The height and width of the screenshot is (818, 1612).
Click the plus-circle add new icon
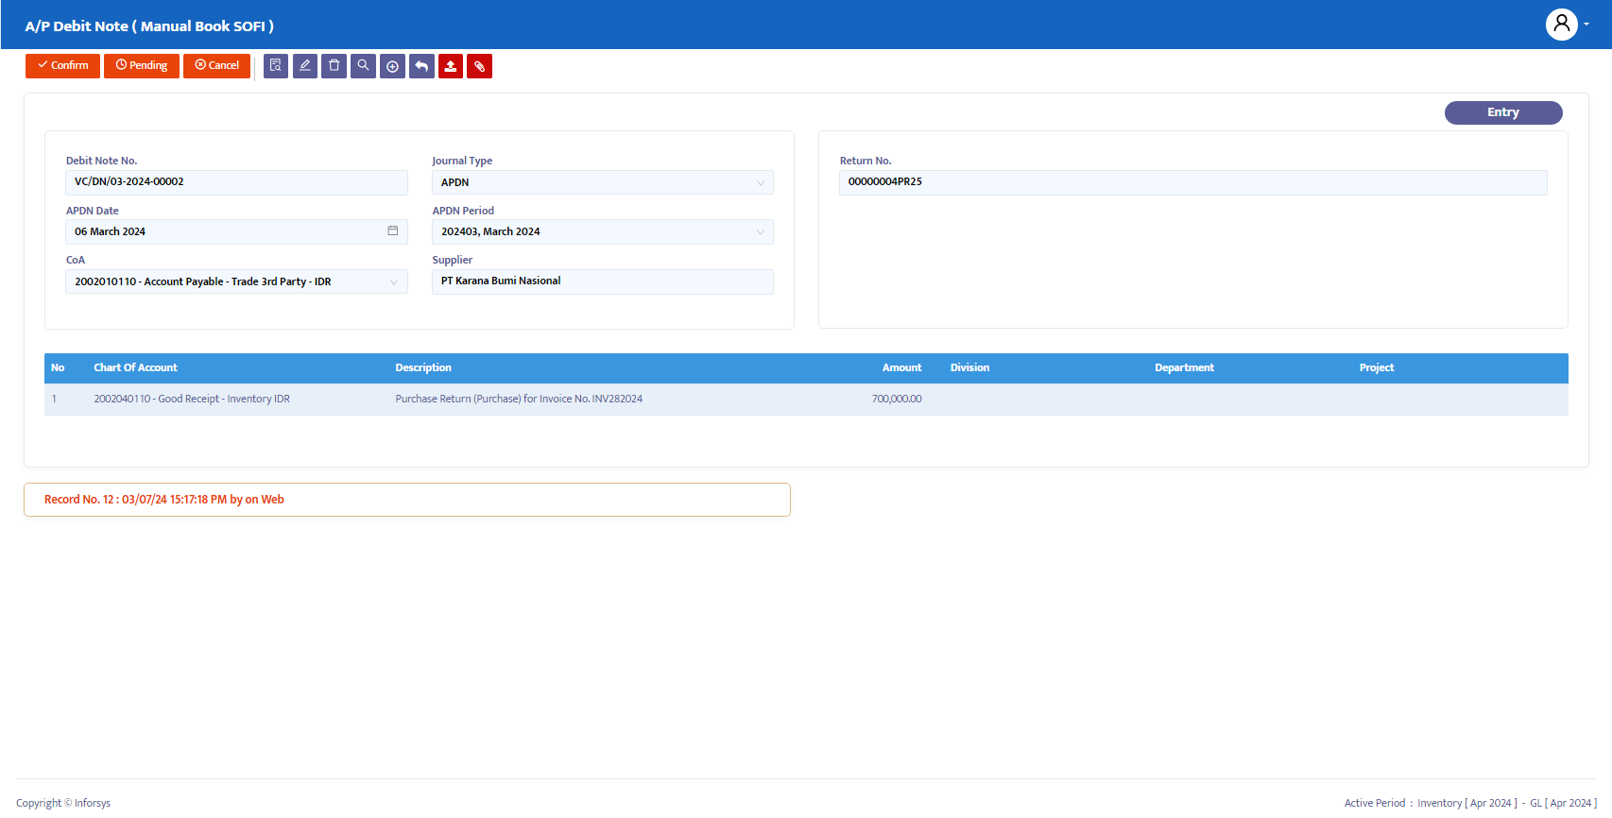tap(392, 66)
